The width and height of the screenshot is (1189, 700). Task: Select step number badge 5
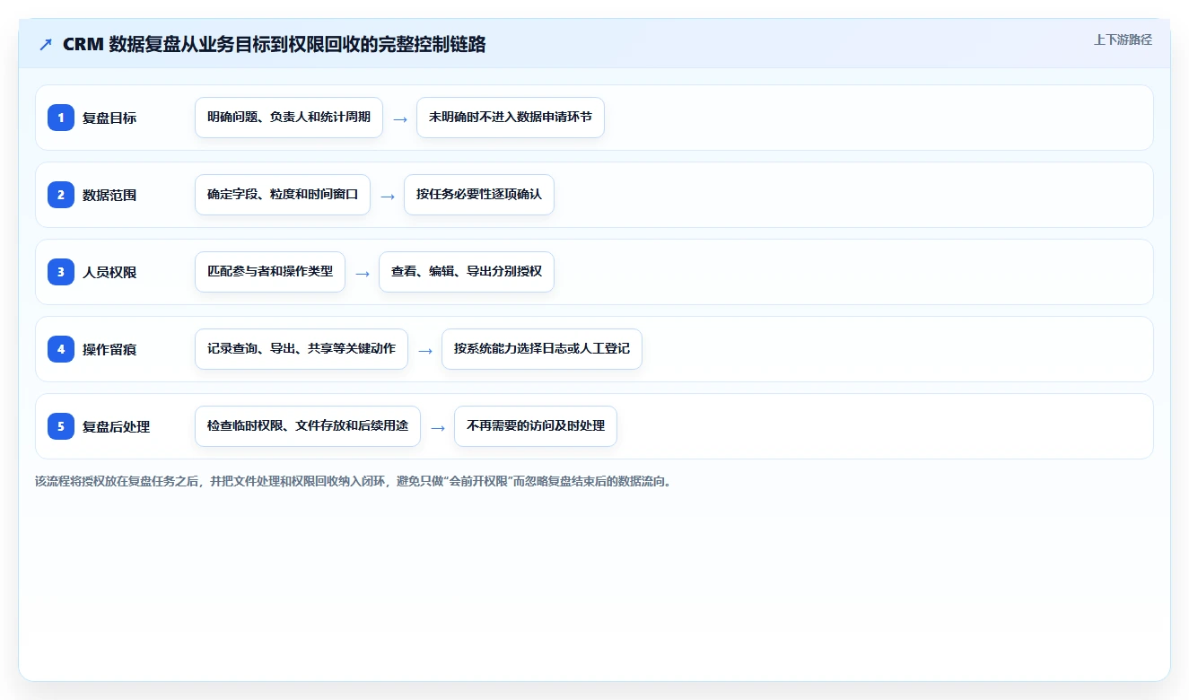coord(61,426)
